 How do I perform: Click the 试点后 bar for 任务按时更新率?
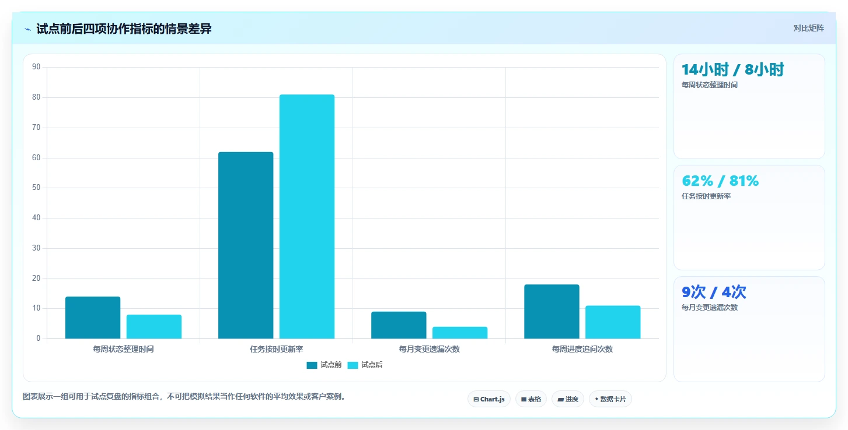coord(307,217)
